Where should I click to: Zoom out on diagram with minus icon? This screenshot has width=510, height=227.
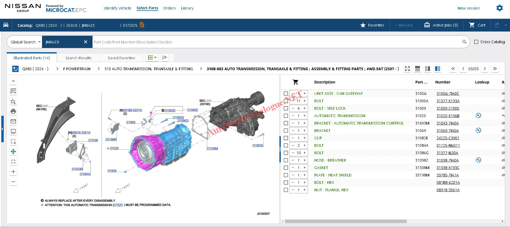tap(13, 182)
